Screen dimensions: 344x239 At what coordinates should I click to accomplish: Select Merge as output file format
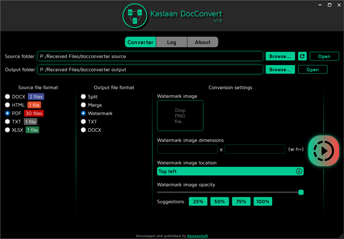click(x=83, y=105)
